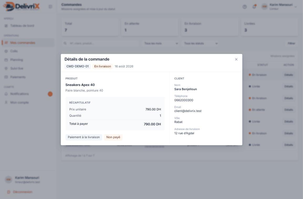The height and width of the screenshot is (199, 303).
Task: Click the Livrées stat card
Action: click(x=270, y=27)
